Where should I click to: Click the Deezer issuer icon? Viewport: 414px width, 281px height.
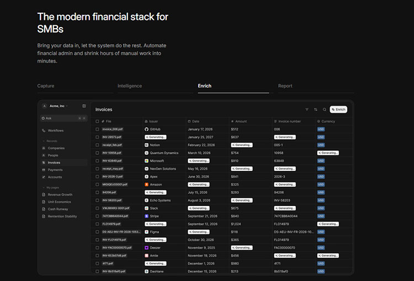click(146, 248)
